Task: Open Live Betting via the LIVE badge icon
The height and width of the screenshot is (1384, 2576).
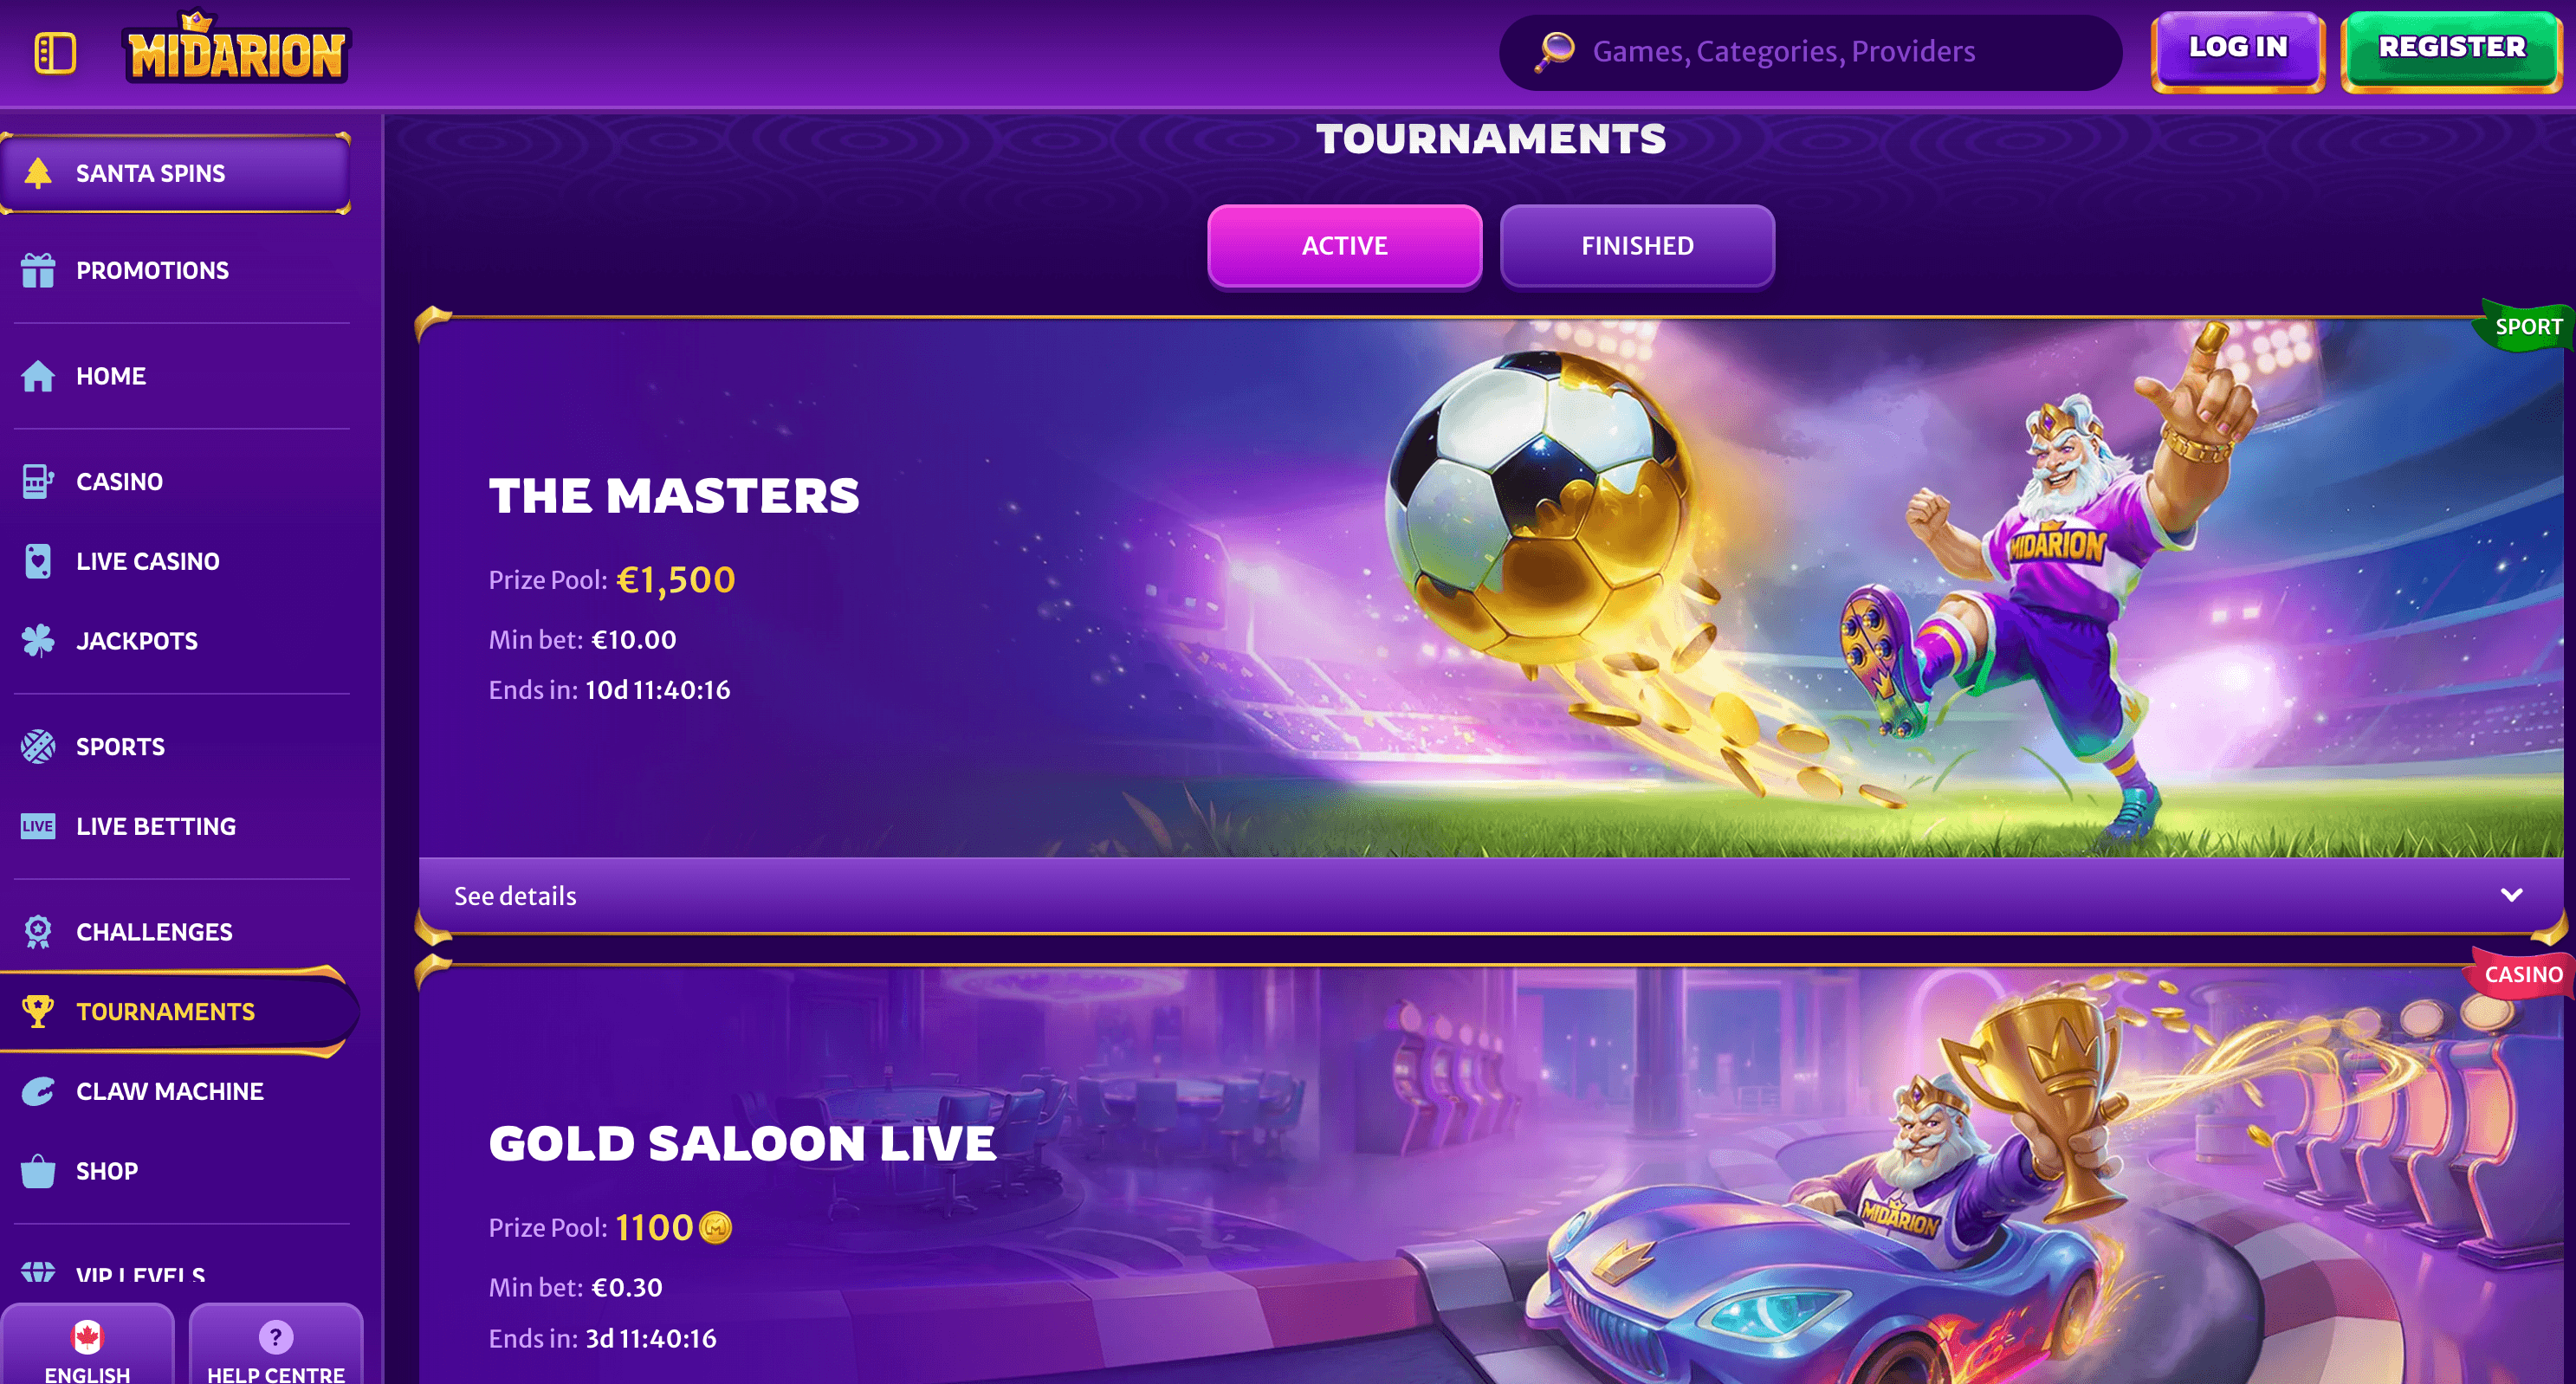Action: pos(38,826)
